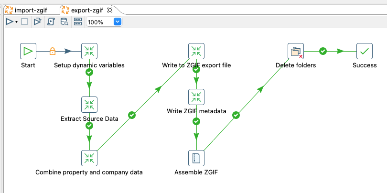
Task: Click the SQL script toolbar icon
Action: click(x=51, y=21)
